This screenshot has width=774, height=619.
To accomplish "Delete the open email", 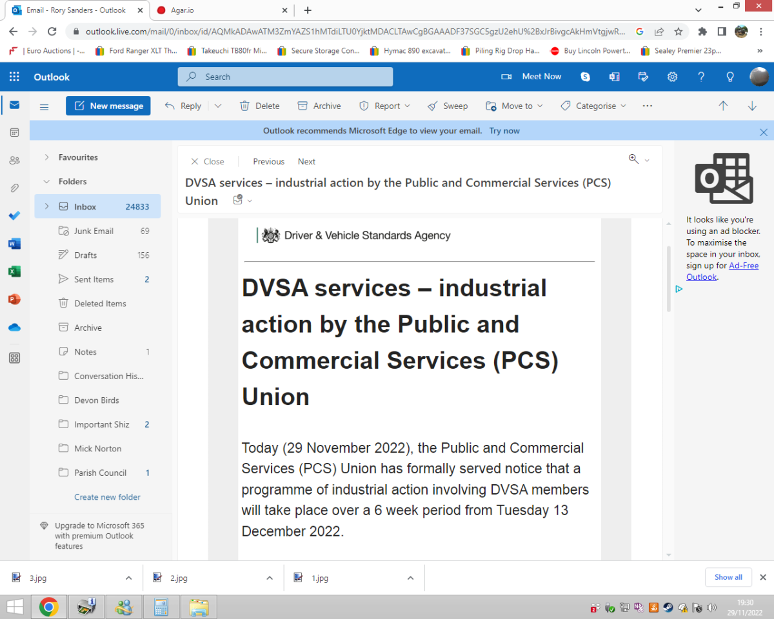I will click(259, 106).
